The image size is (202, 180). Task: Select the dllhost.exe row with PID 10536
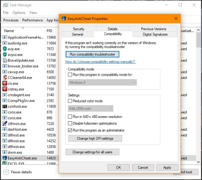coord(30,135)
